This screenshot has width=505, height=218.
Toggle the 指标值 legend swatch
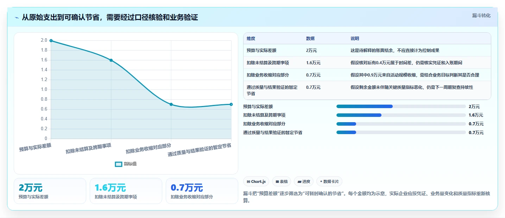point(119,164)
